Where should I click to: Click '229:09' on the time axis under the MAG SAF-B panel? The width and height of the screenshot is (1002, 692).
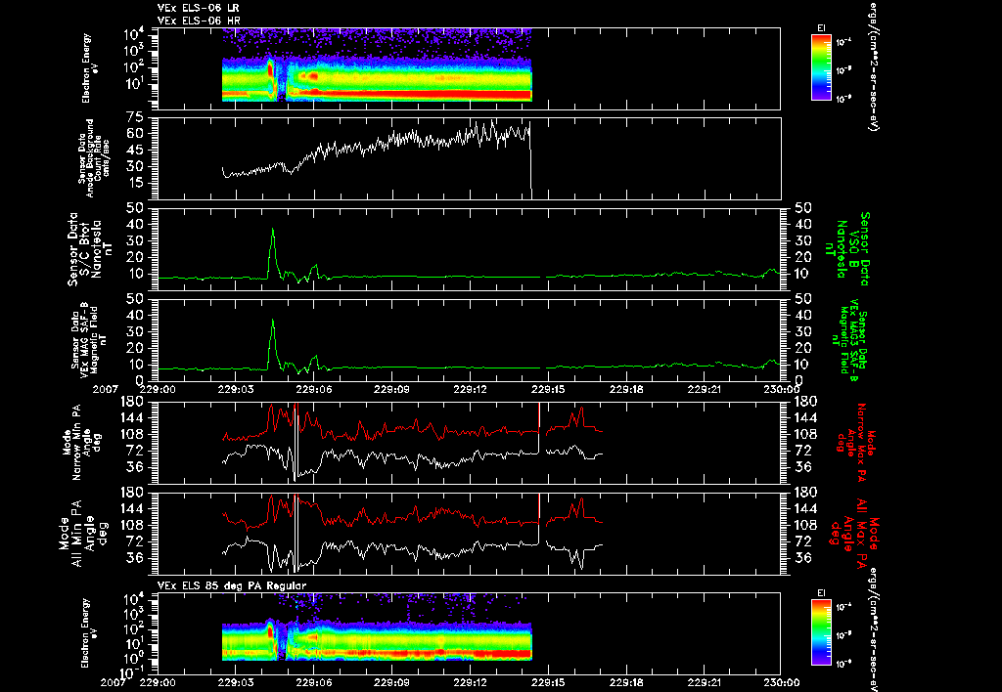click(x=391, y=389)
